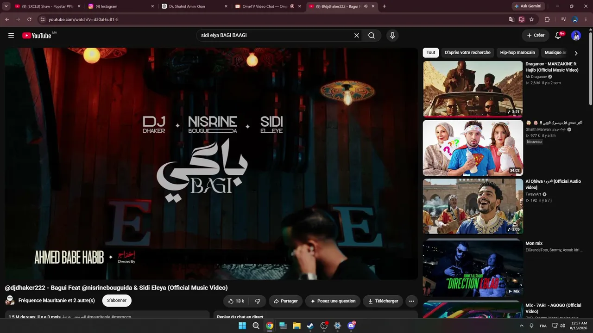Click the magnifier search button
Image resolution: width=593 pixels, height=333 pixels.
coord(372,36)
